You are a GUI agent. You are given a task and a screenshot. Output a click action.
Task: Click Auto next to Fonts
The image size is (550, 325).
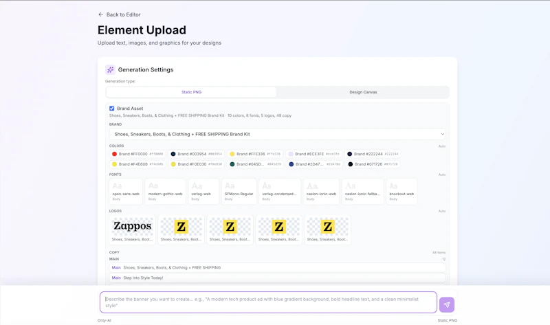click(x=441, y=175)
